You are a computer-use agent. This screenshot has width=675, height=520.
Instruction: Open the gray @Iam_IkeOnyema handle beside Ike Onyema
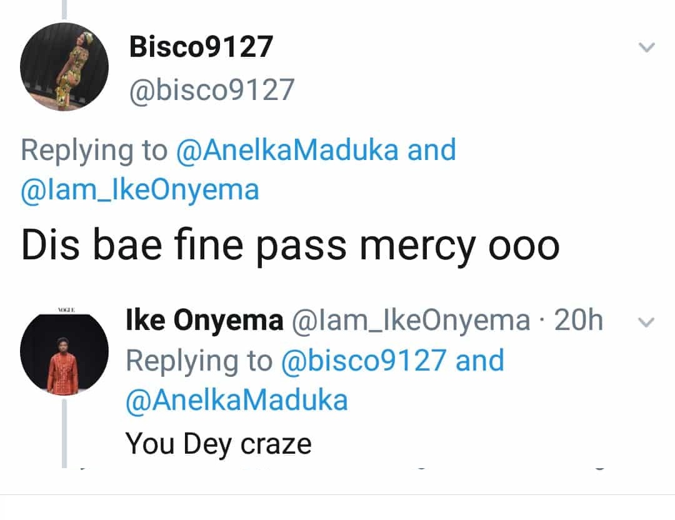coord(409,321)
